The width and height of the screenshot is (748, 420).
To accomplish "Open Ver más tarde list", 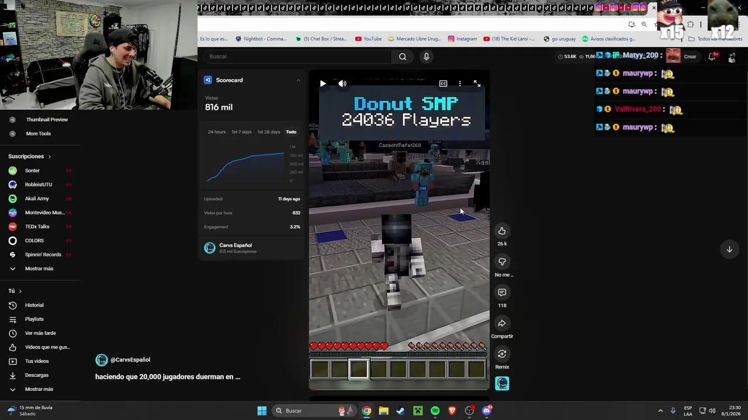I will point(40,333).
